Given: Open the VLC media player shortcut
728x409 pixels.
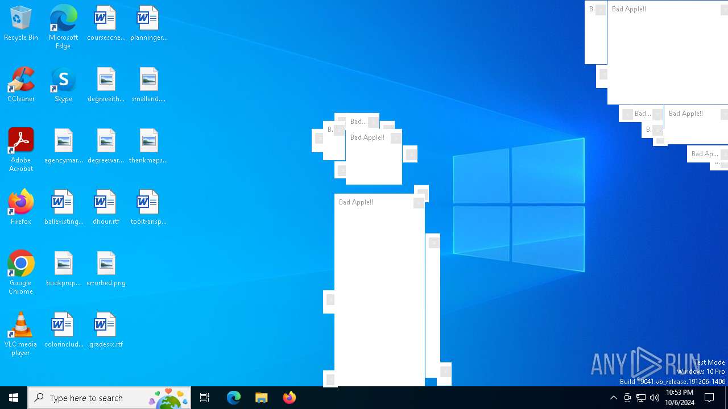Looking at the screenshot, I should tap(21, 334).
